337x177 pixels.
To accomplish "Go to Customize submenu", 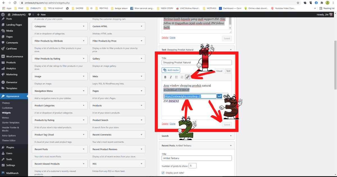I will point(7,108).
